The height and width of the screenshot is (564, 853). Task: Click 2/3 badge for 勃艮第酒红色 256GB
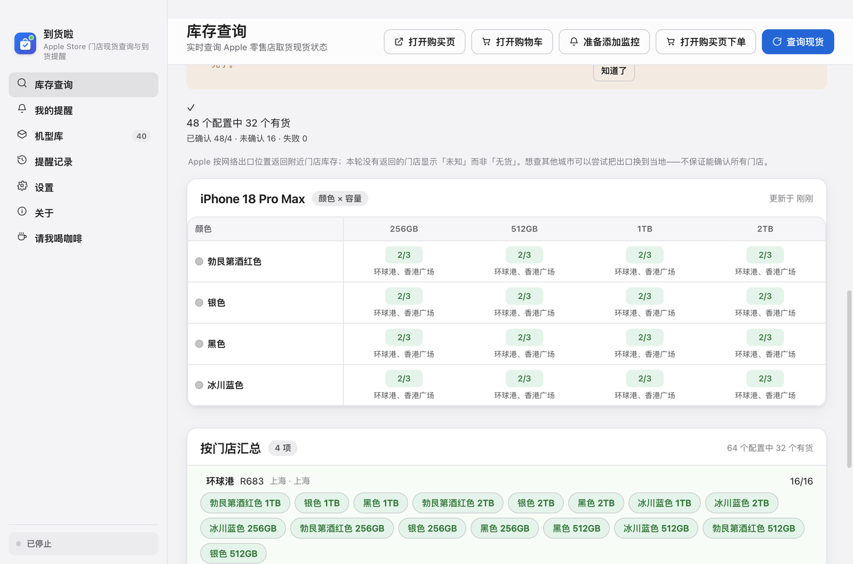coord(404,255)
